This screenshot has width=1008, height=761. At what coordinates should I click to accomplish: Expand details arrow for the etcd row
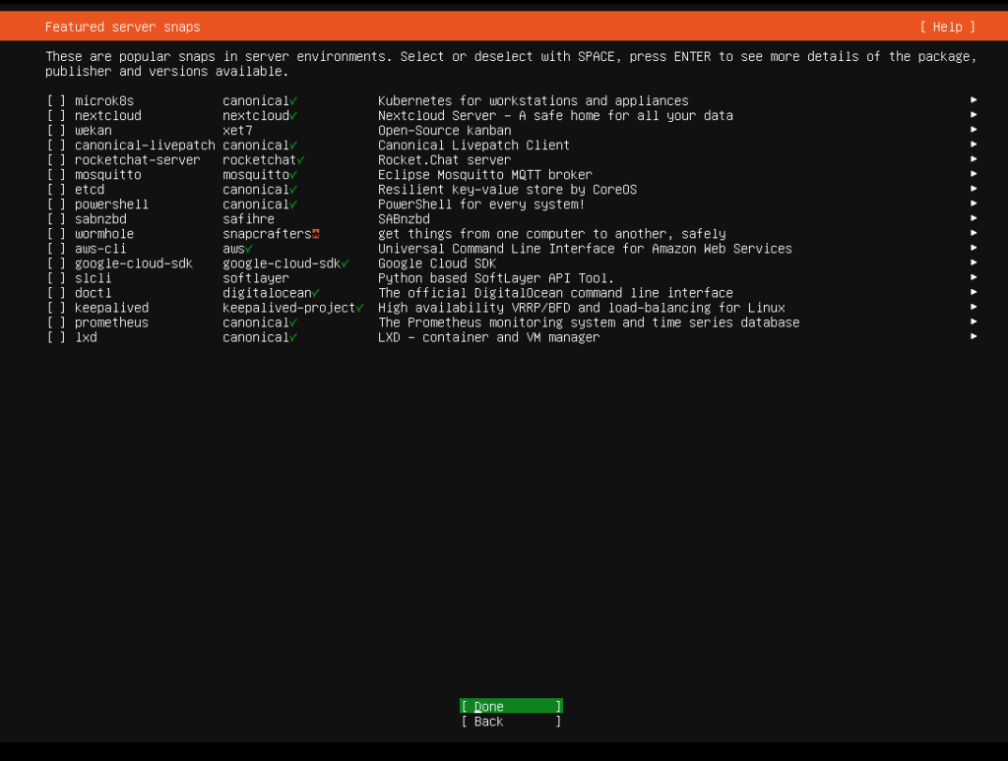coord(973,190)
